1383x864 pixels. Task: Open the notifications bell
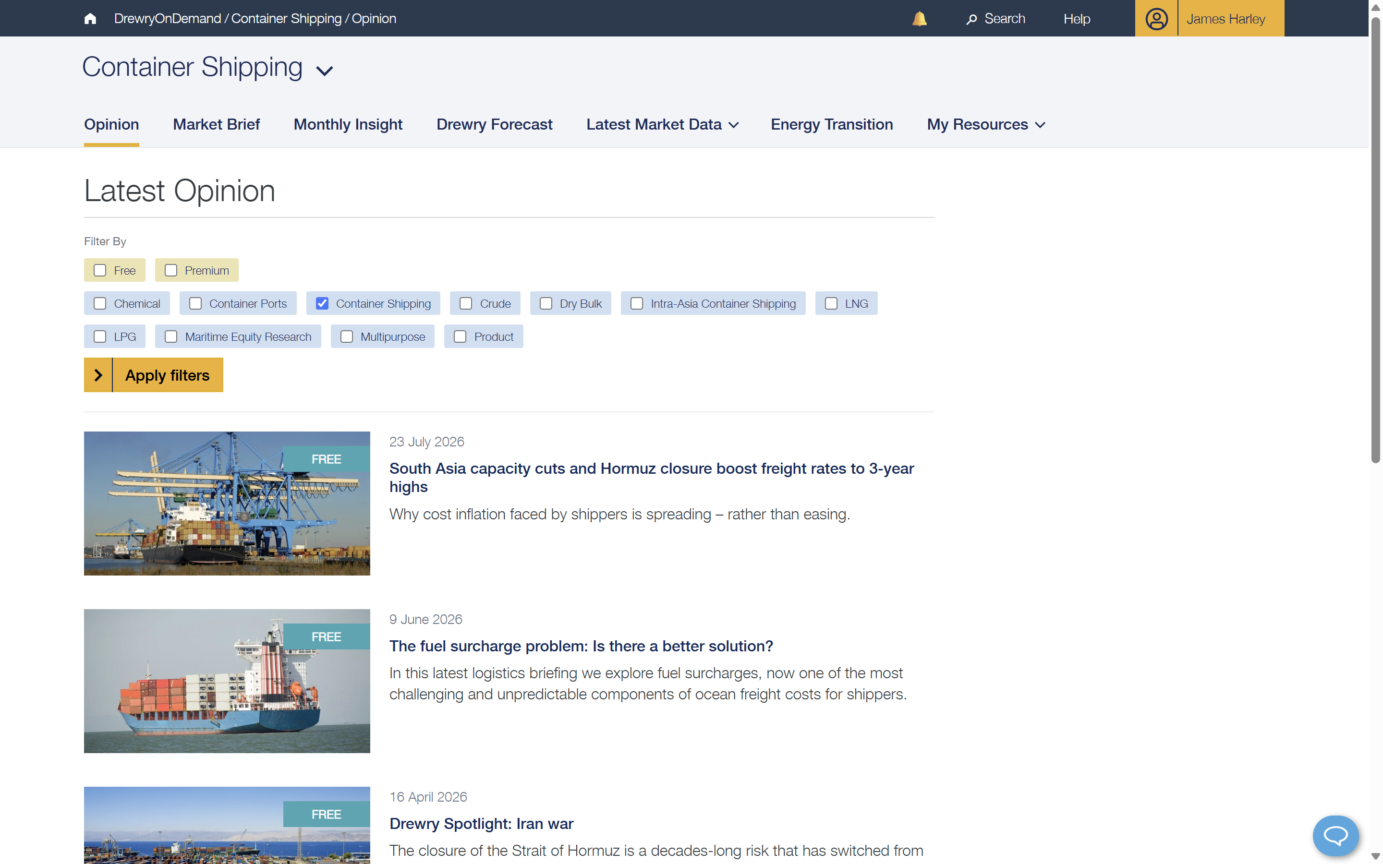tap(920, 19)
